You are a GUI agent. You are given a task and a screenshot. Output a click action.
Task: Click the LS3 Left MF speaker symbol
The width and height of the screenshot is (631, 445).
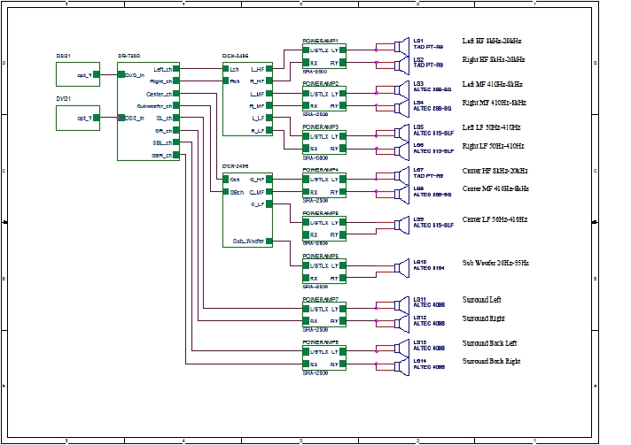401,90
